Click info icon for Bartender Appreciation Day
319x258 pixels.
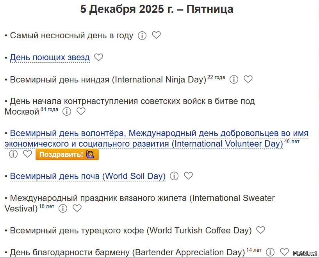point(270,252)
